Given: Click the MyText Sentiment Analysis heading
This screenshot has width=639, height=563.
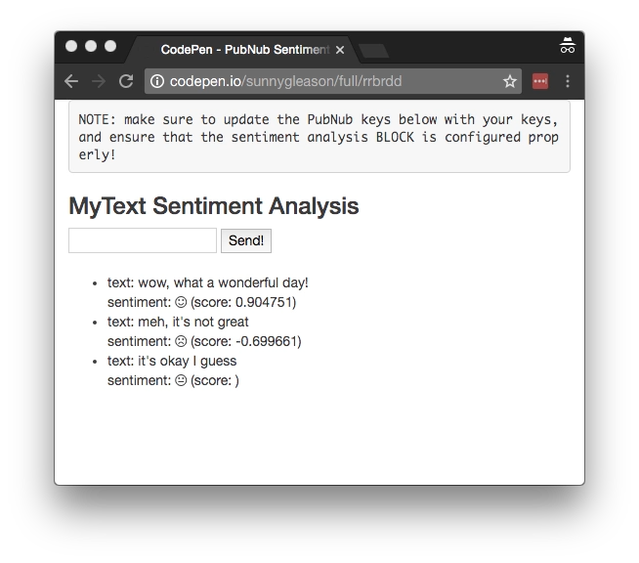Looking at the screenshot, I should [x=213, y=206].
